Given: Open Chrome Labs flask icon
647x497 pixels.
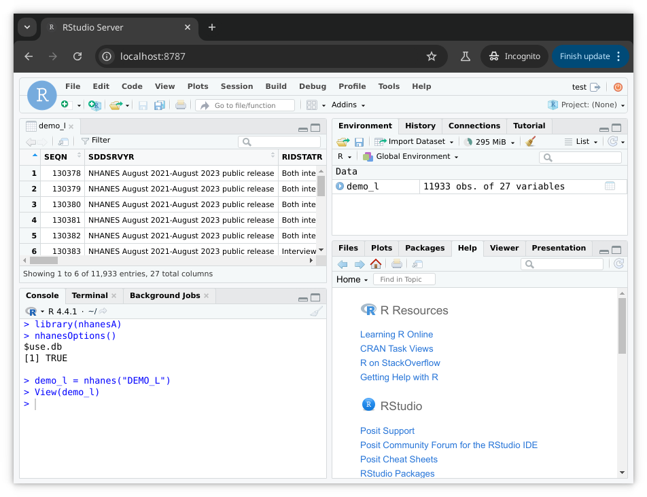Looking at the screenshot, I should click(x=465, y=56).
